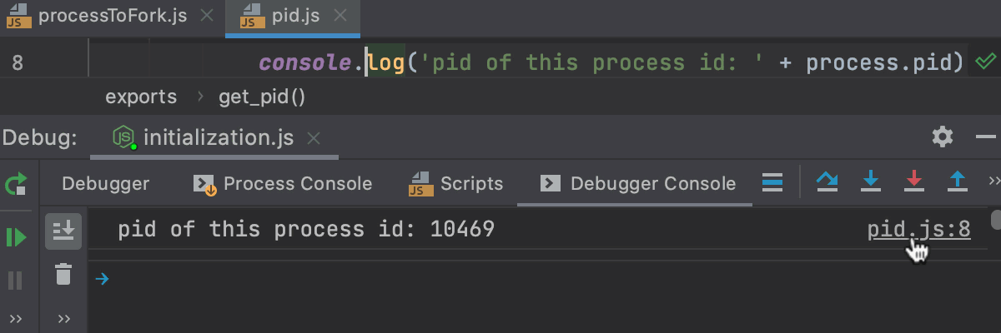The image size is (1001, 333).
Task: Click the debug layout settings icon
Action: point(772,182)
